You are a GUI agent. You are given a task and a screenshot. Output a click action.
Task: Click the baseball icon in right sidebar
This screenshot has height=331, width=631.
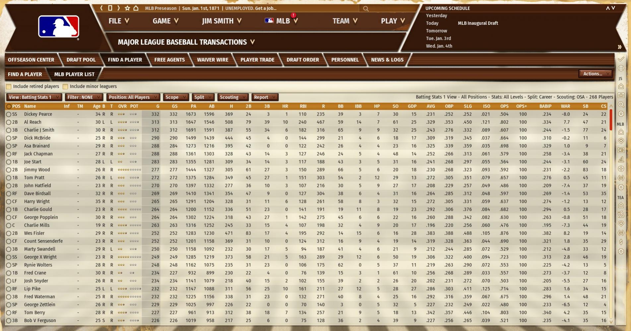point(621,169)
